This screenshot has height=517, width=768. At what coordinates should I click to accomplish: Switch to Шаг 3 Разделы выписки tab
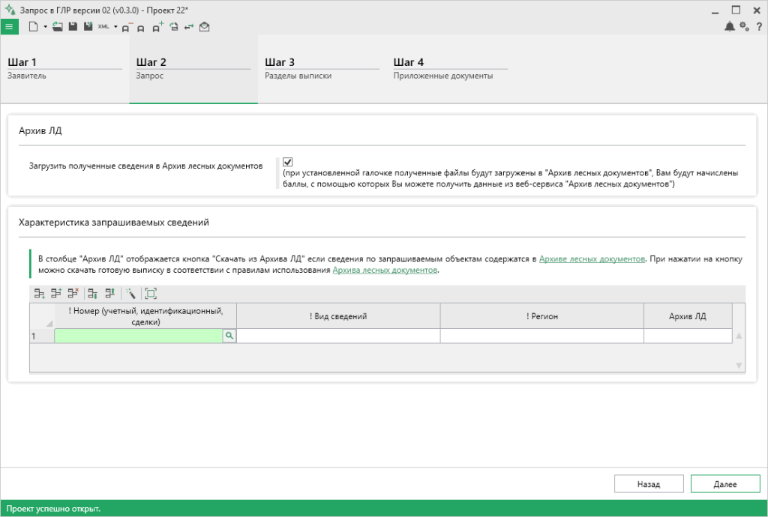pos(322,67)
